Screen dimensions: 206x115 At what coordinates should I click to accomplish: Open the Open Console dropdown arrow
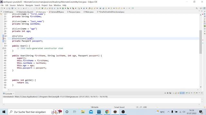197,93
